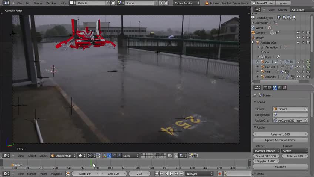Viewport: 314px width, 177px height.
Task: Click the Reload Trusted button
Action: 263,3
